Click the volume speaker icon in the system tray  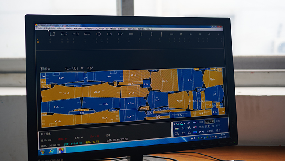pos(213,137)
